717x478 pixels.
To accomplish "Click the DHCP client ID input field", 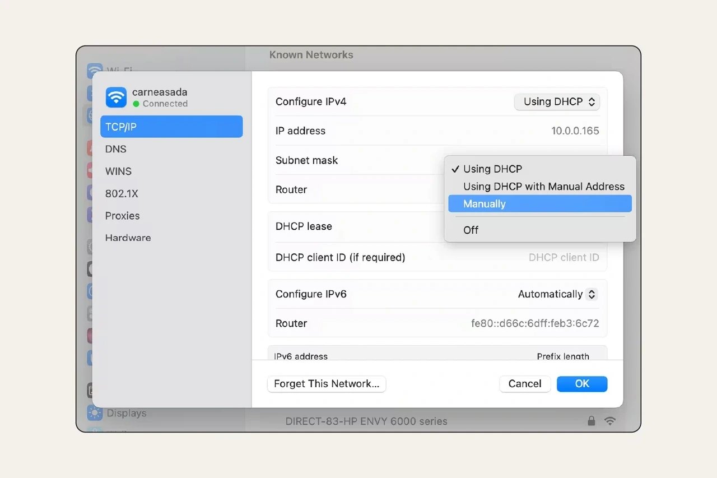I will (564, 257).
